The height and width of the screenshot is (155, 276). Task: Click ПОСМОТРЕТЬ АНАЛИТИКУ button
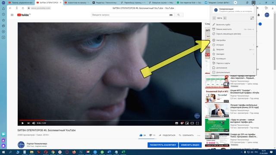click(x=163, y=145)
